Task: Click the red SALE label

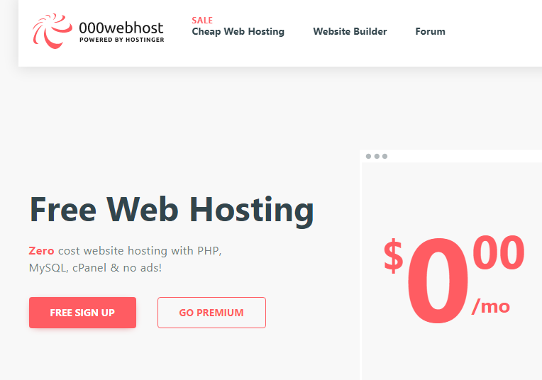Action: 202,21
